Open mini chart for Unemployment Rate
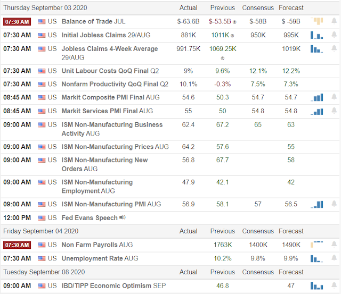This screenshot has height=294, width=341. (317, 258)
